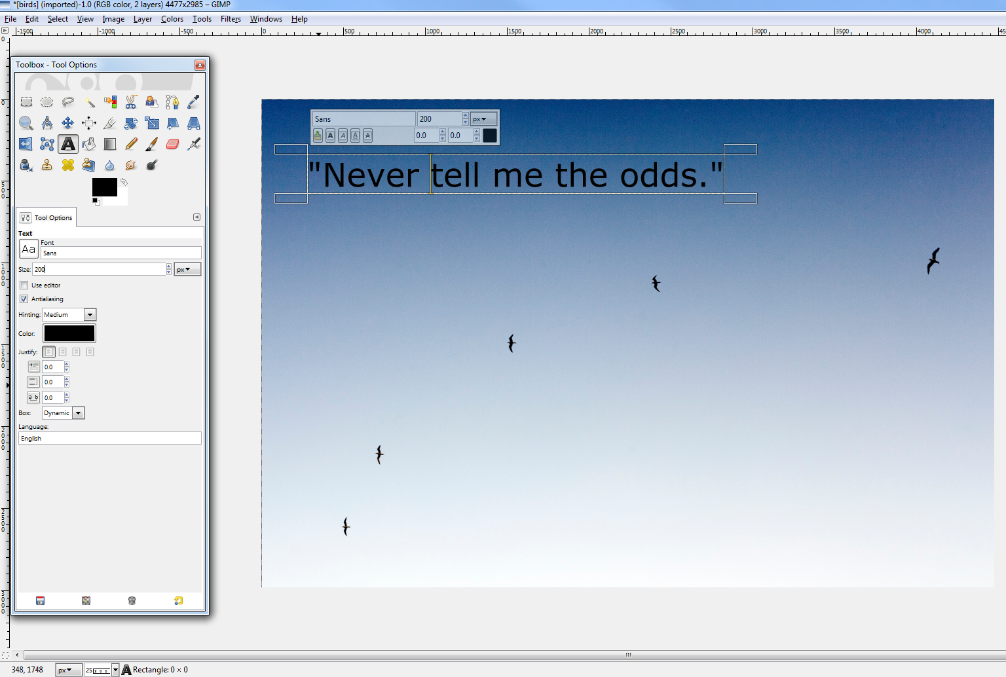
Task: Activate the Scissors Select tool
Action: coord(131,102)
